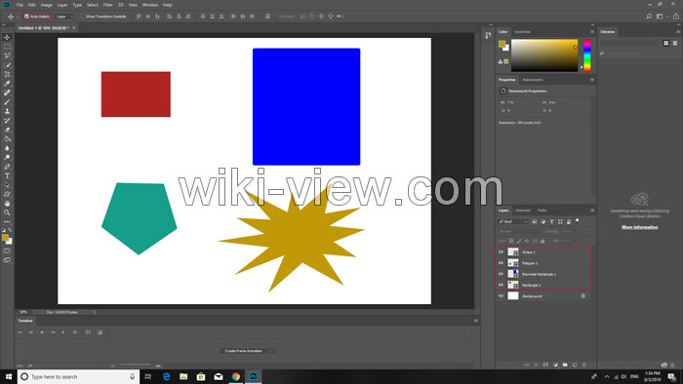Hide the Polygon 1 layer
683x384 pixels.
click(501, 263)
